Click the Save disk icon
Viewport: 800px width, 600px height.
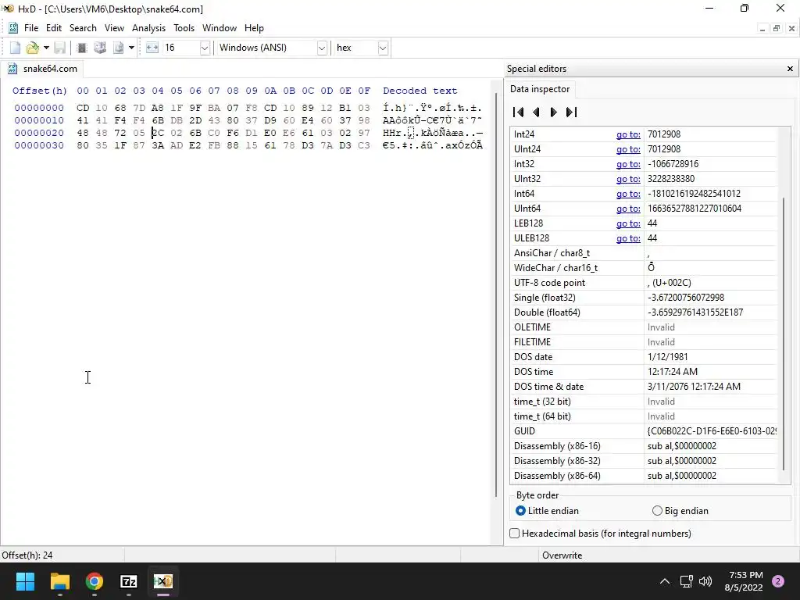[59, 48]
